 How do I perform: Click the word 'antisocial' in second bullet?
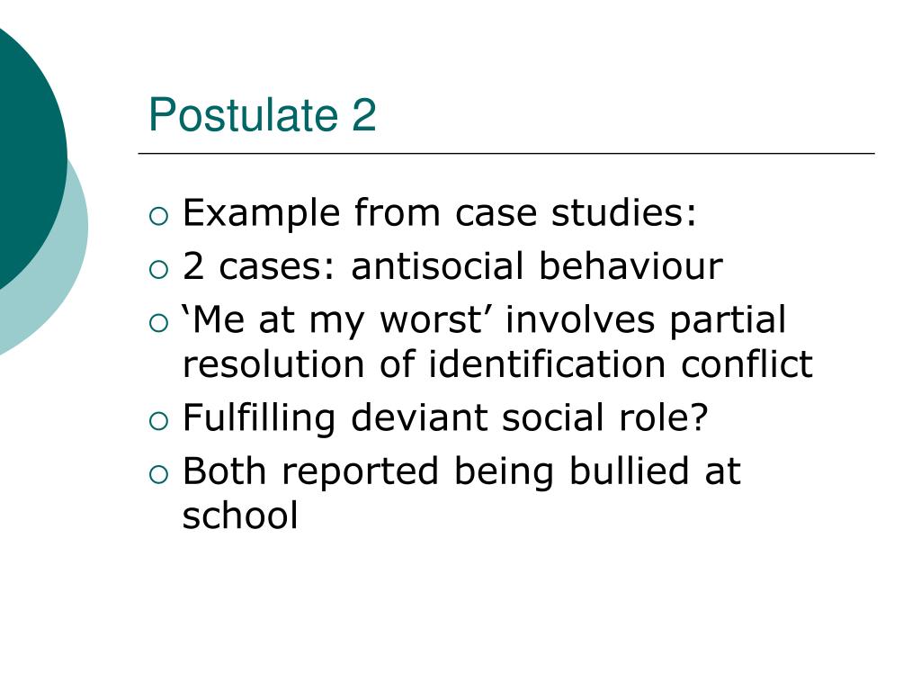click(x=437, y=266)
